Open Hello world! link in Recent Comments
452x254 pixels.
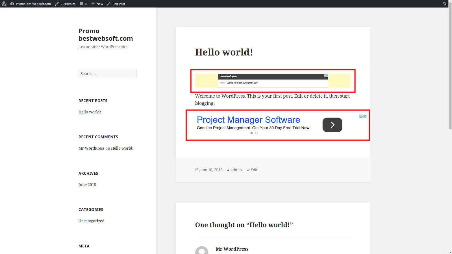pyautogui.click(x=122, y=148)
